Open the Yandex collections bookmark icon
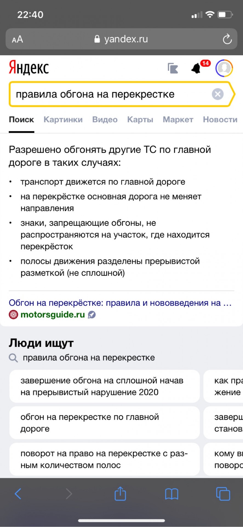The image size is (243, 527). click(173, 68)
